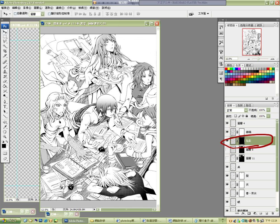Open the adjustment layer menu icon
280x224 pixels.
[x=255, y=213]
